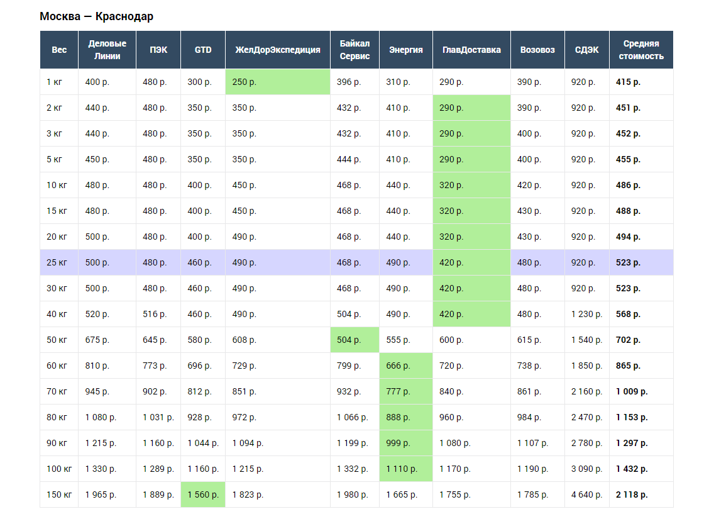Select the 70 кг row label

point(57,391)
